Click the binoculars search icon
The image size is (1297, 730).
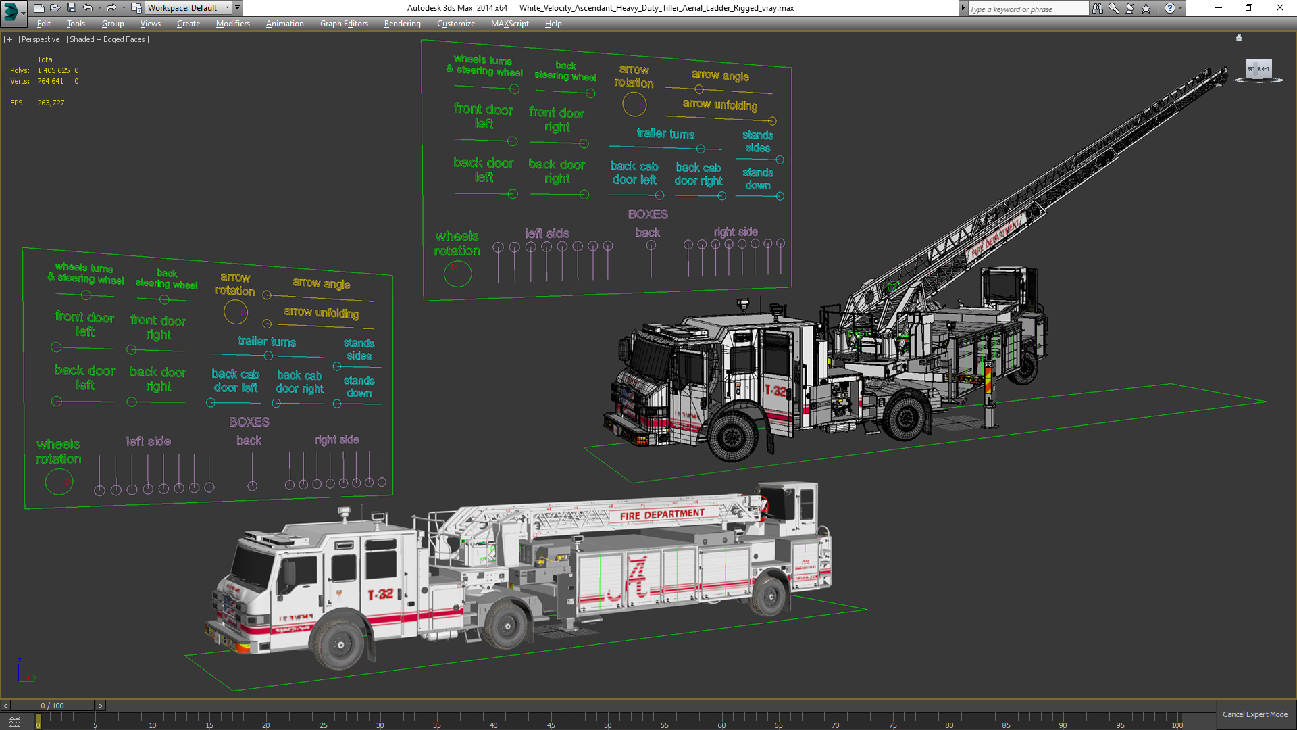[x=1098, y=8]
